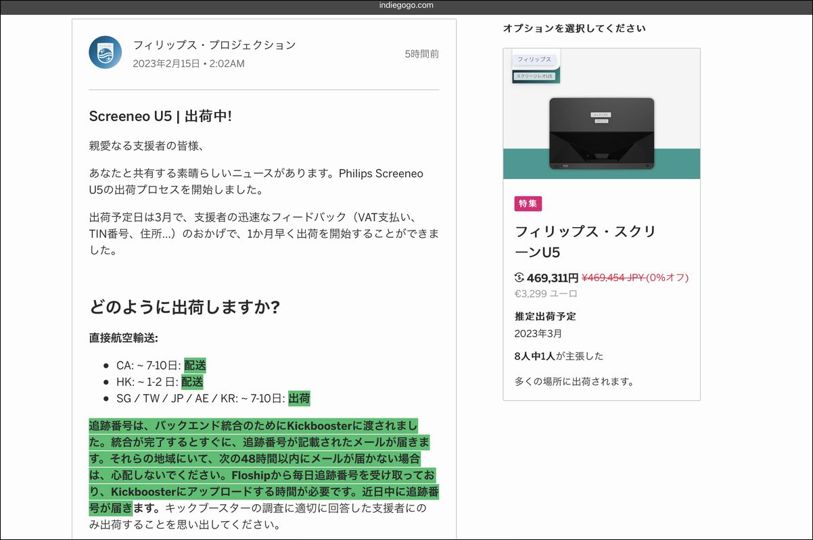This screenshot has height=540, width=813.
Task: Click the indiegogo.com address bar
Action: [x=406, y=5]
